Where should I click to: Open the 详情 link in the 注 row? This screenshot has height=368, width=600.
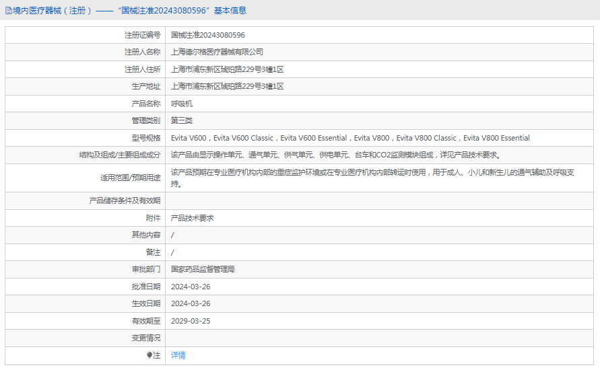click(178, 355)
